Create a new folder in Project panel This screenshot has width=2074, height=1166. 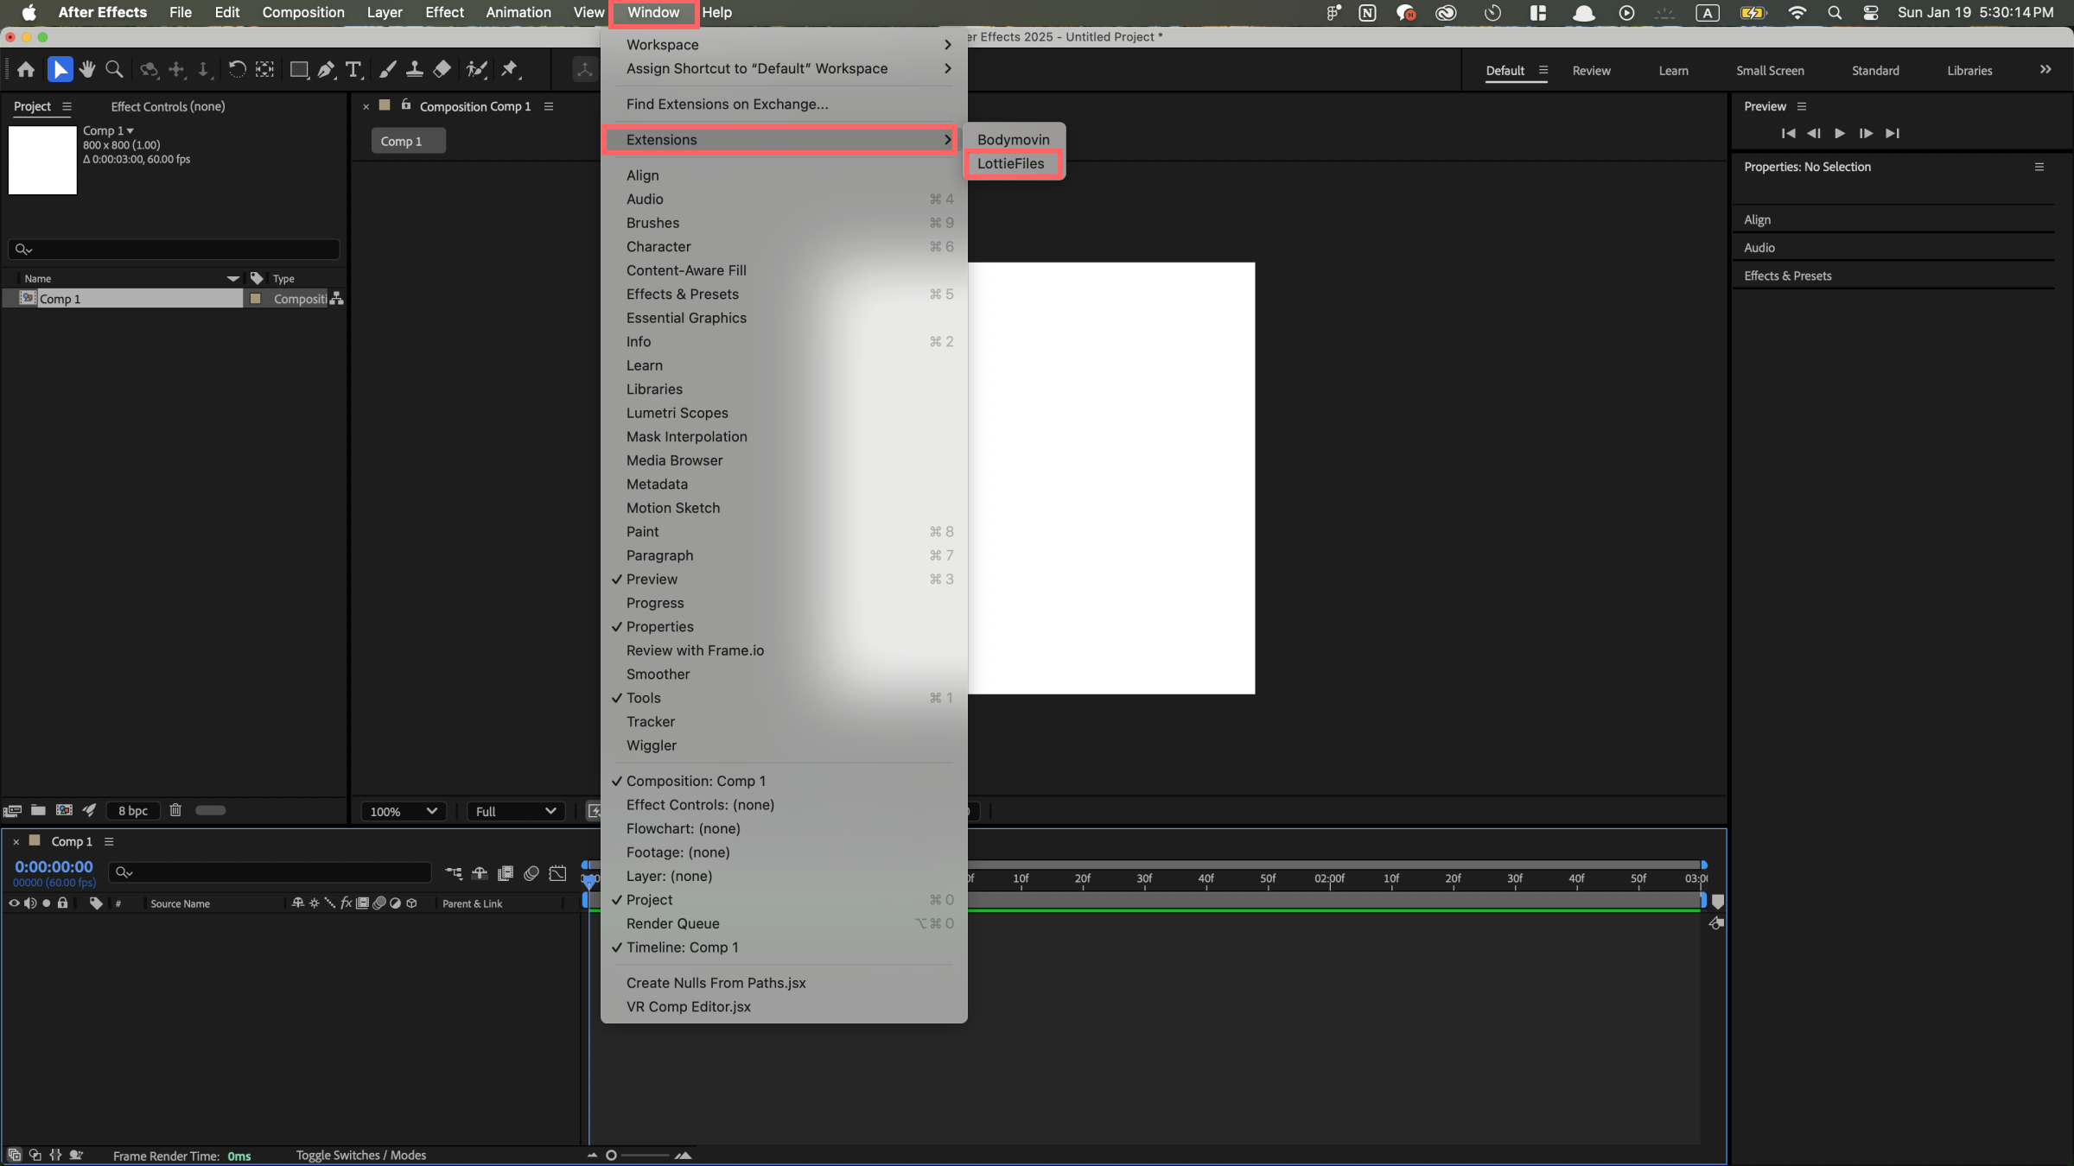pos(38,810)
